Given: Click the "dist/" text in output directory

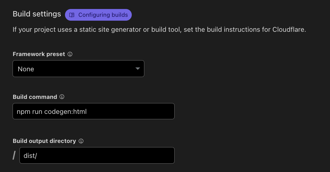Looking at the screenshot, I should click(x=30, y=155).
